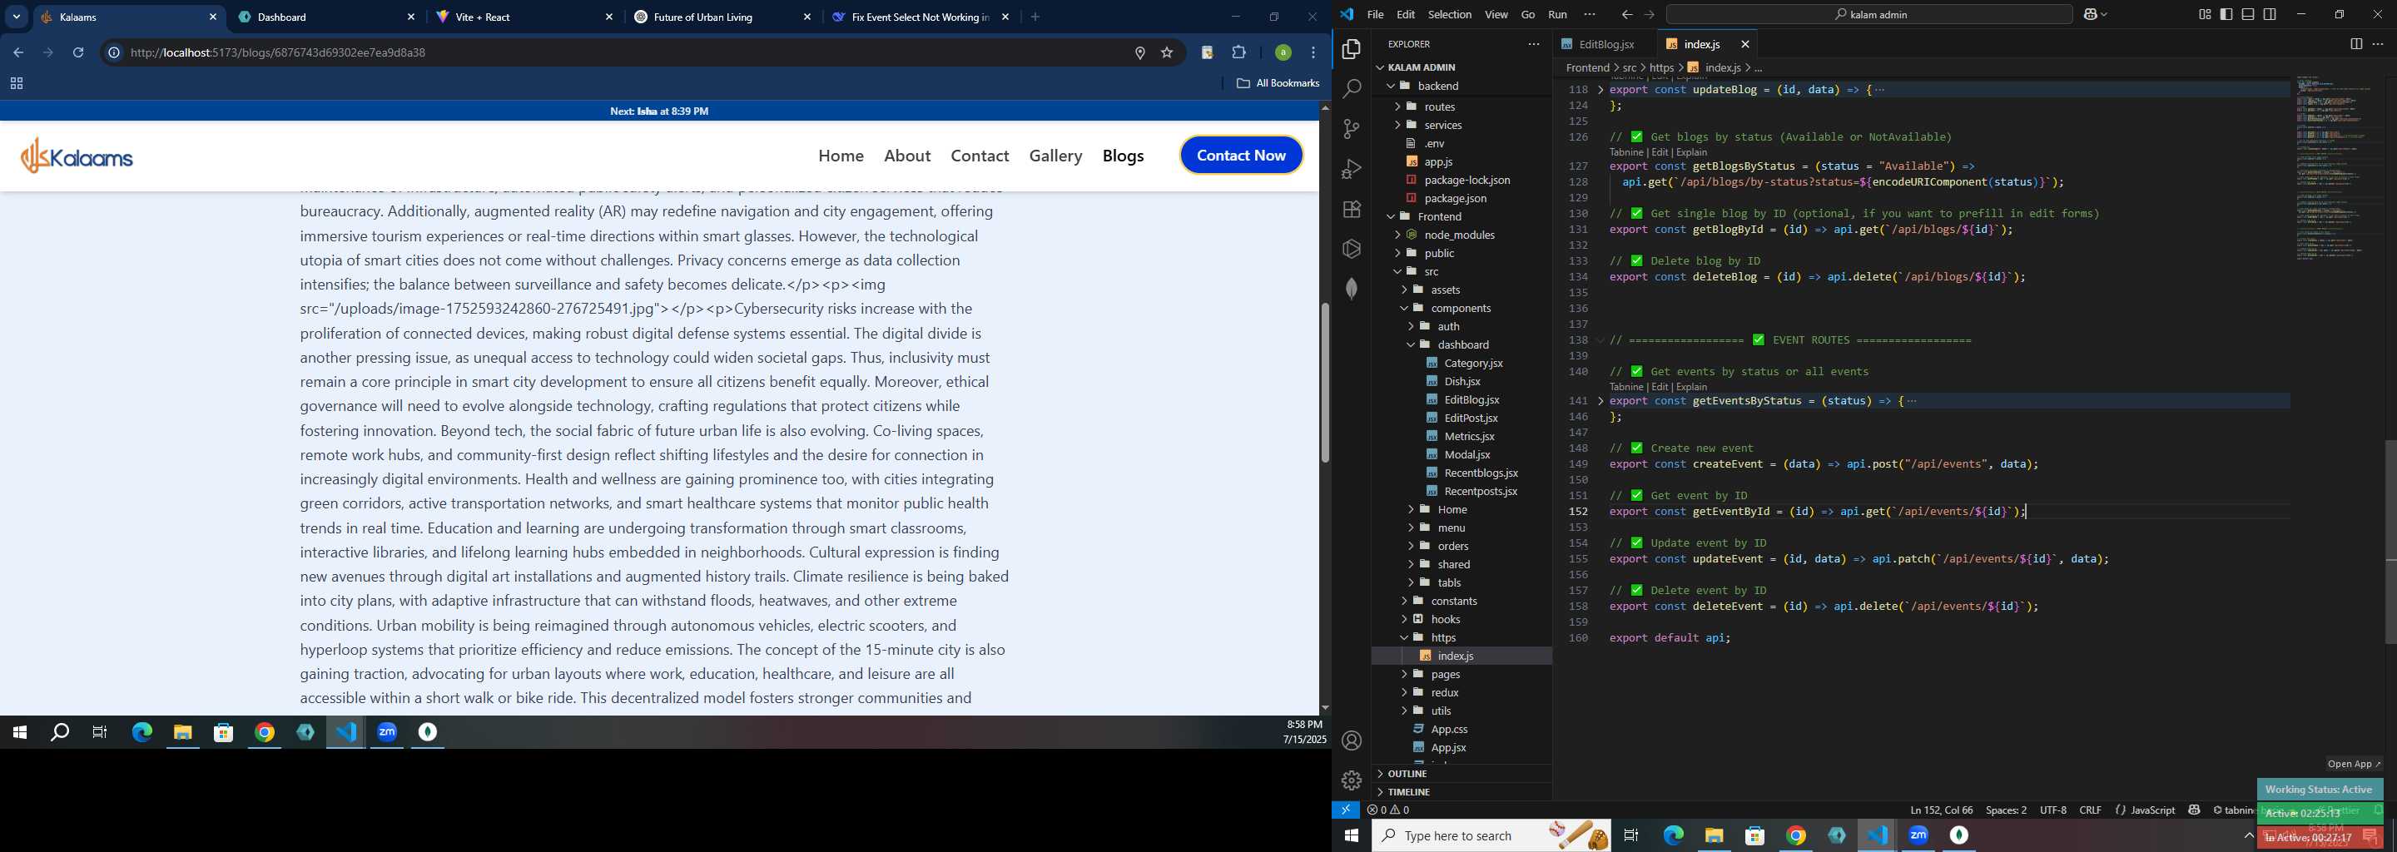Image resolution: width=2397 pixels, height=852 pixels.
Task: Open the Gallery nav link
Action: [x=1055, y=156]
